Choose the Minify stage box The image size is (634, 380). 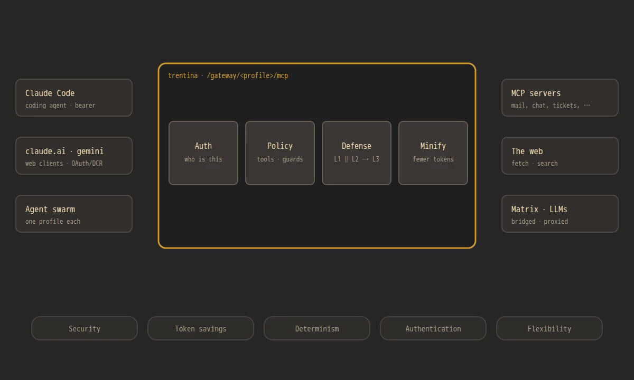(433, 153)
